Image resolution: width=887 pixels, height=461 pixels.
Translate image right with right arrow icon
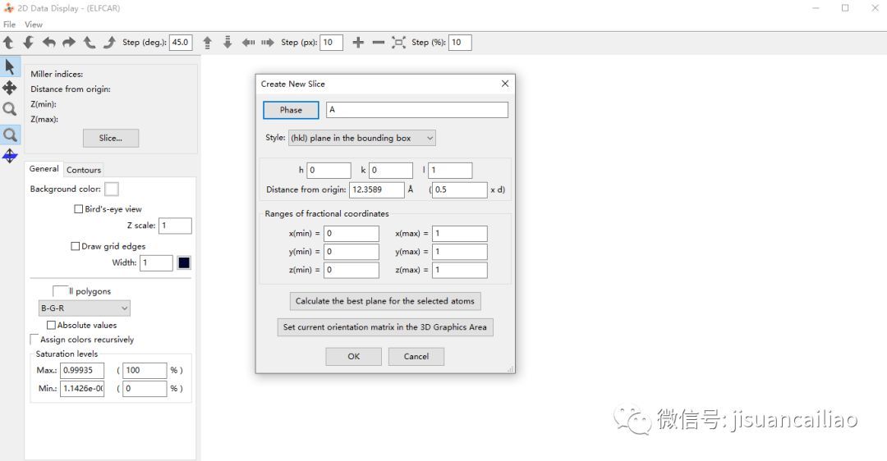pyautogui.click(x=268, y=43)
